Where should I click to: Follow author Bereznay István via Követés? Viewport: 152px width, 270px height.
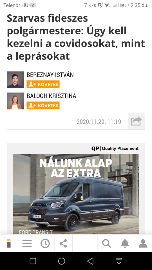pyautogui.click(x=43, y=84)
